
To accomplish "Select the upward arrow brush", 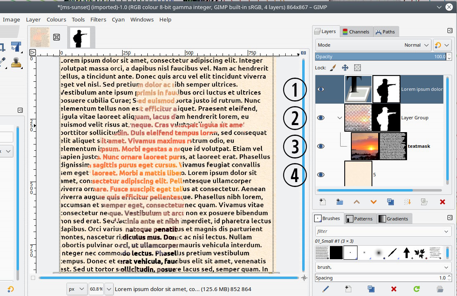I will 407,253.
